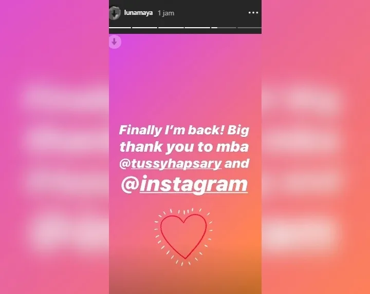Jump to the first story progress segment
This screenshot has height=294, width=370.
[x=120, y=28]
